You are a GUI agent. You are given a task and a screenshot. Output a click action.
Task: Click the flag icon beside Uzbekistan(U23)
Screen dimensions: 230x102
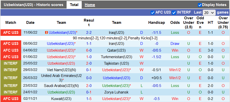coord(46,33)
